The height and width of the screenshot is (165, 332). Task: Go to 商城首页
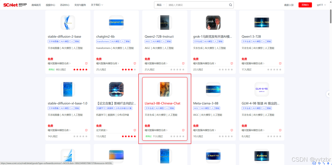36,5
